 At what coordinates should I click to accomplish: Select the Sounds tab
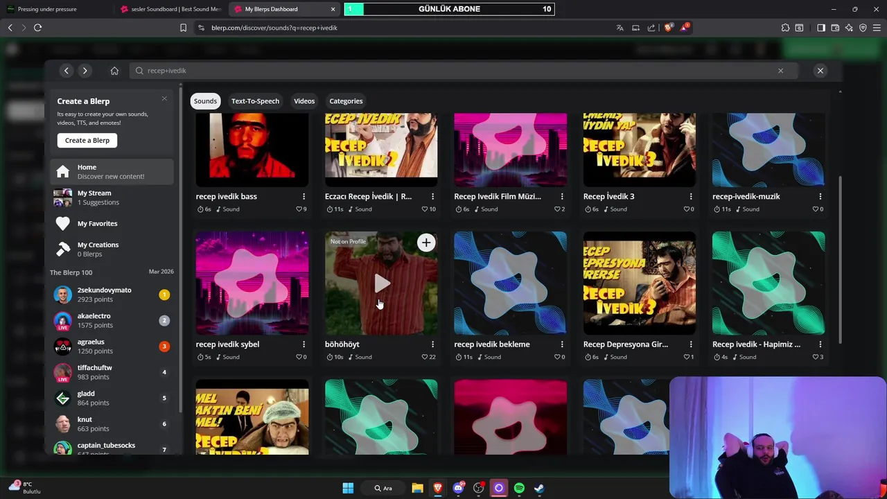tap(205, 100)
